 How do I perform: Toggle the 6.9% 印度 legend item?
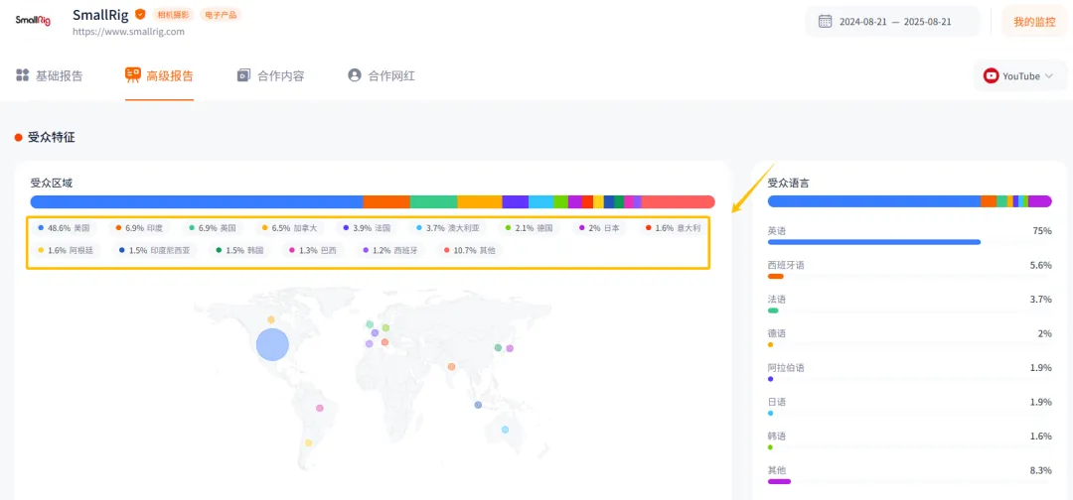tap(138, 228)
